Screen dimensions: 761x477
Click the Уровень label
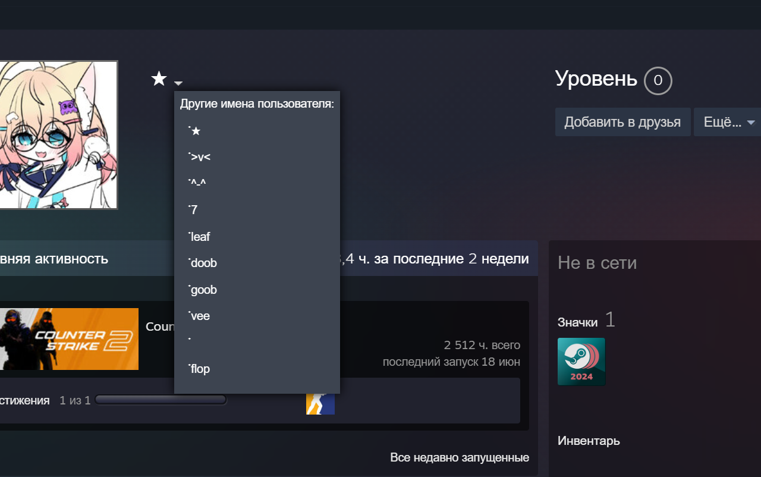pos(596,79)
